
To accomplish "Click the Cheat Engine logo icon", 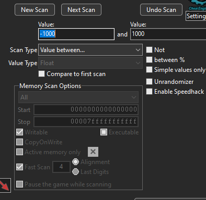I will click(x=197, y=5).
